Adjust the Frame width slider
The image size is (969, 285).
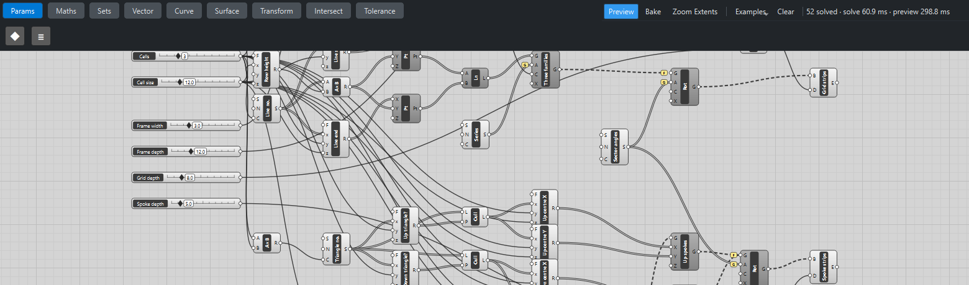coord(186,125)
